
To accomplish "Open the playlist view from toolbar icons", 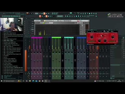I will click(66, 16).
